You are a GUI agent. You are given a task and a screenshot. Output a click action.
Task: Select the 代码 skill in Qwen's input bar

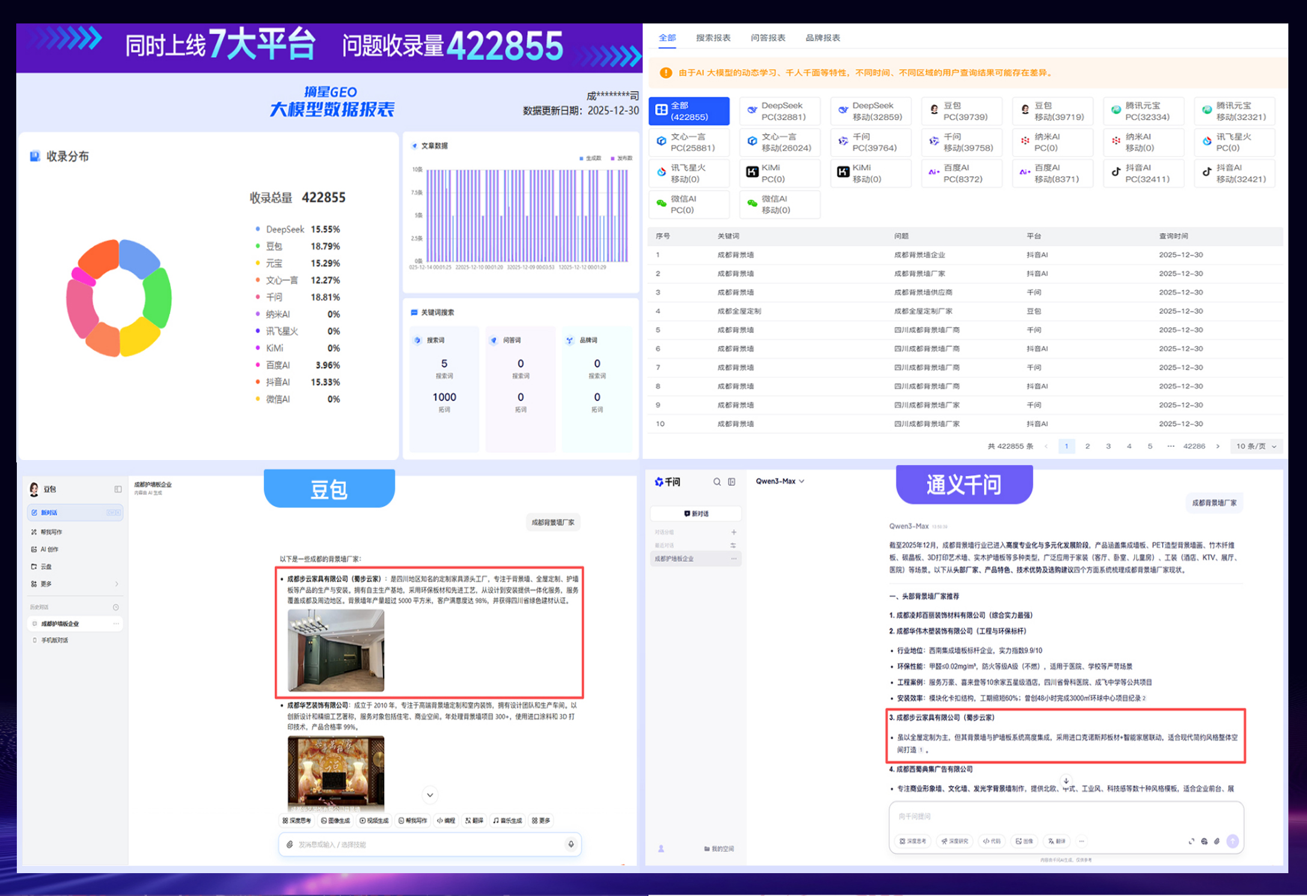992,841
